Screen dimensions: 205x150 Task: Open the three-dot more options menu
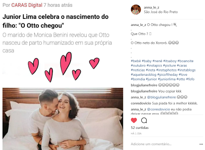201,144
